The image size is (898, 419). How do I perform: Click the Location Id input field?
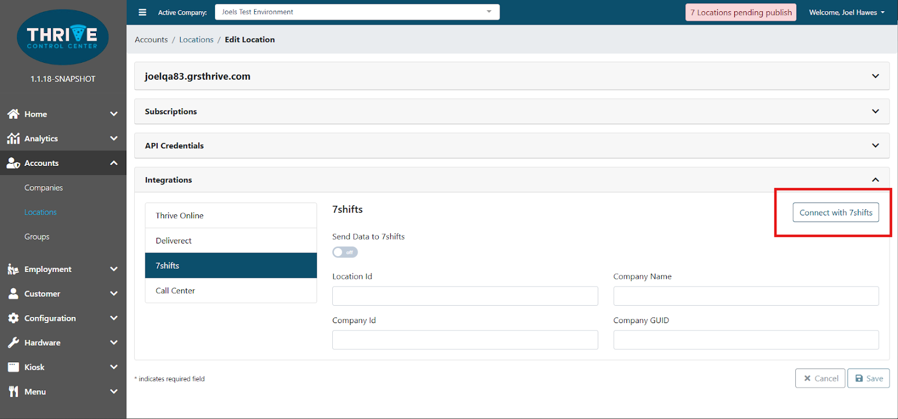click(x=465, y=296)
